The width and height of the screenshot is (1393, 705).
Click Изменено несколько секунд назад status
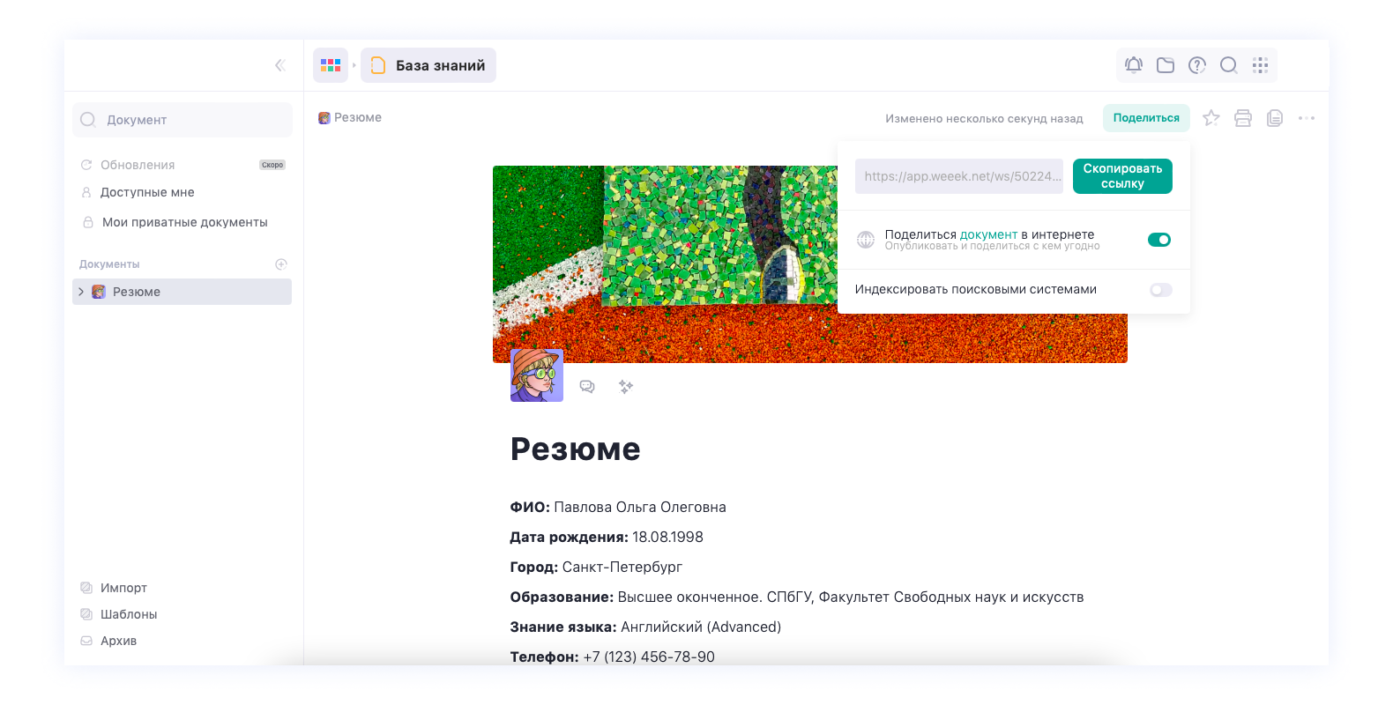(x=984, y=118)
